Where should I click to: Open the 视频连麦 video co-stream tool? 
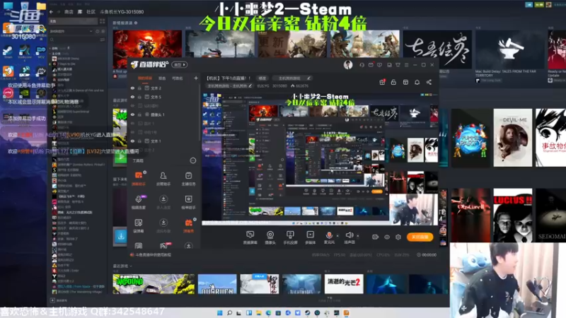tap(139, 202)
